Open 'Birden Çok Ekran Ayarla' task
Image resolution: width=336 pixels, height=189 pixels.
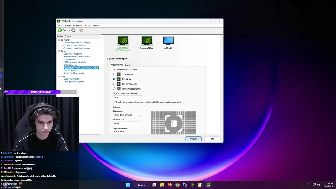(x=74, y=73)
